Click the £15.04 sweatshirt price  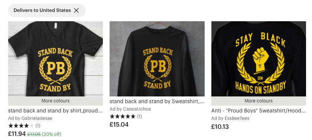[119, 124]
